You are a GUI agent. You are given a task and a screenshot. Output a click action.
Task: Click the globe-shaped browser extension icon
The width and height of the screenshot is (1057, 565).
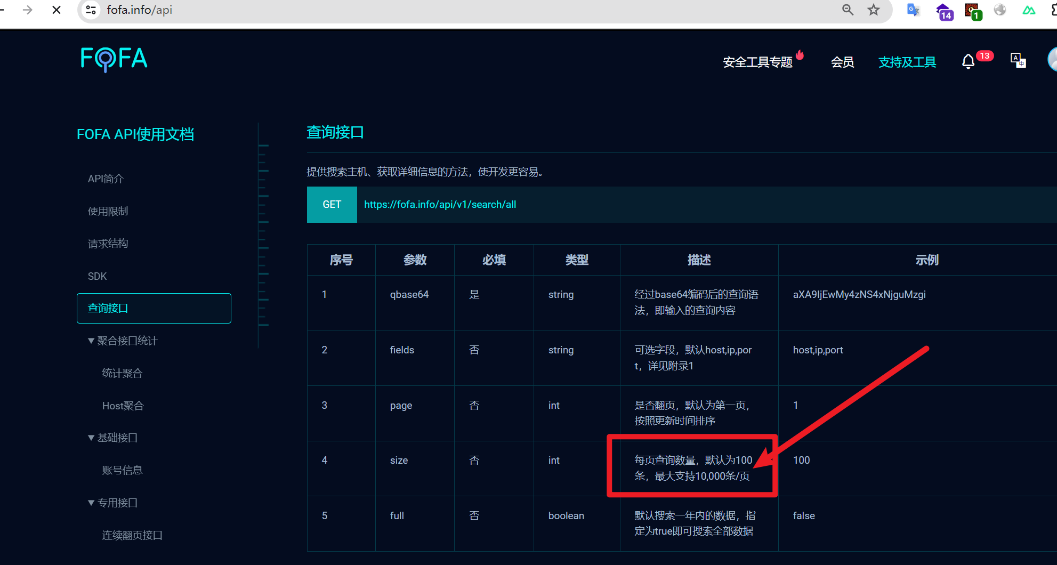(999, 10)
